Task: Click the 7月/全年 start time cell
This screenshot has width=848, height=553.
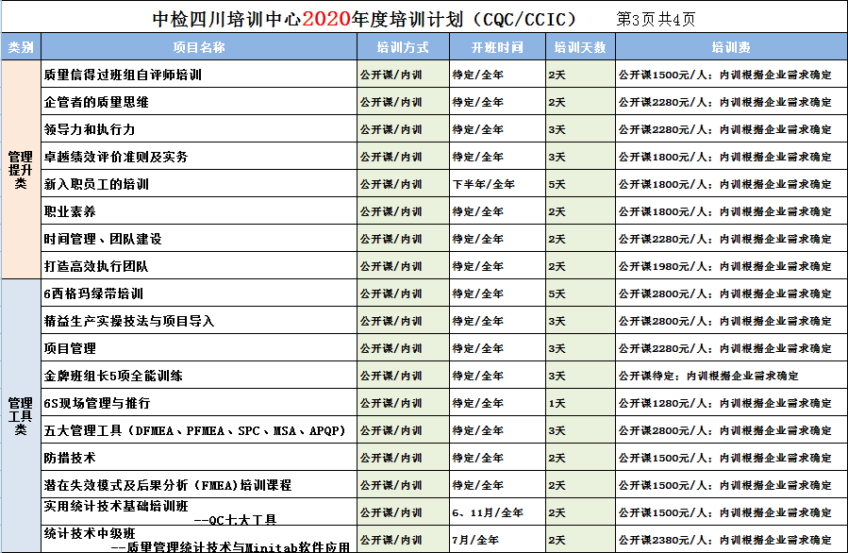Action: tap(475, 540)
